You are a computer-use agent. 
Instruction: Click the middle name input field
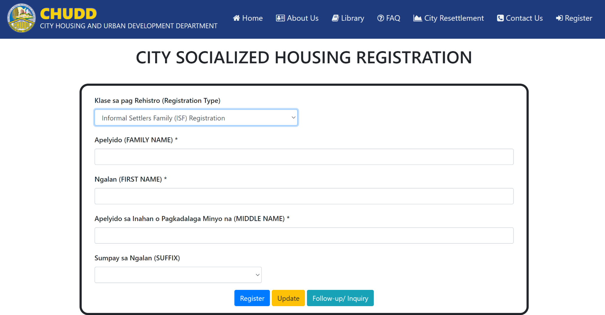tap(304, 235)
